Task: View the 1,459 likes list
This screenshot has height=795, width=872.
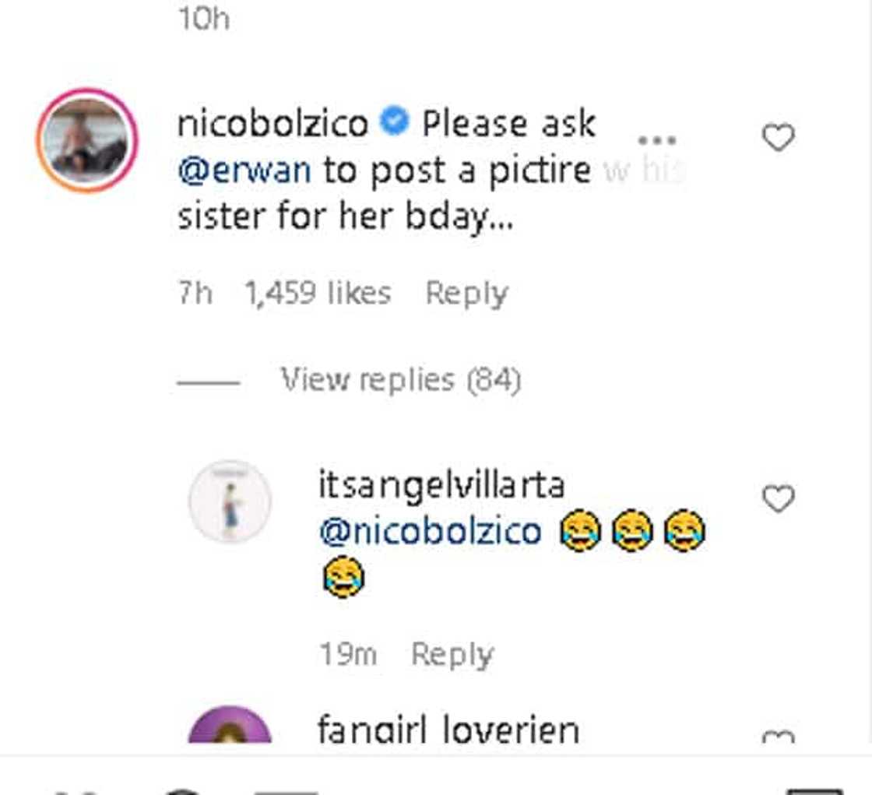Action: coord(318,294)
